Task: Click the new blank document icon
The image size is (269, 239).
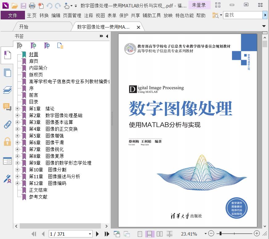Action: click(x=41, y=6)
